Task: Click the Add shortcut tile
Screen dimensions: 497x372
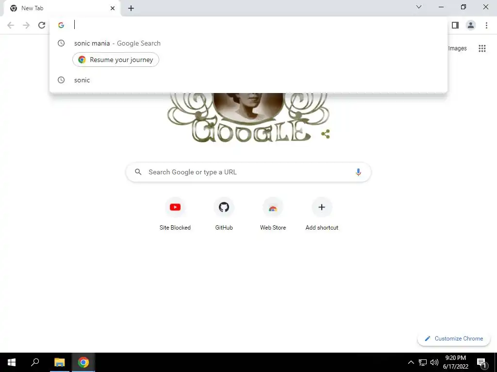Action: point(322,214)
